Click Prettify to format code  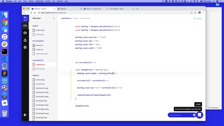pyautogui.click(x=75, y=18)
